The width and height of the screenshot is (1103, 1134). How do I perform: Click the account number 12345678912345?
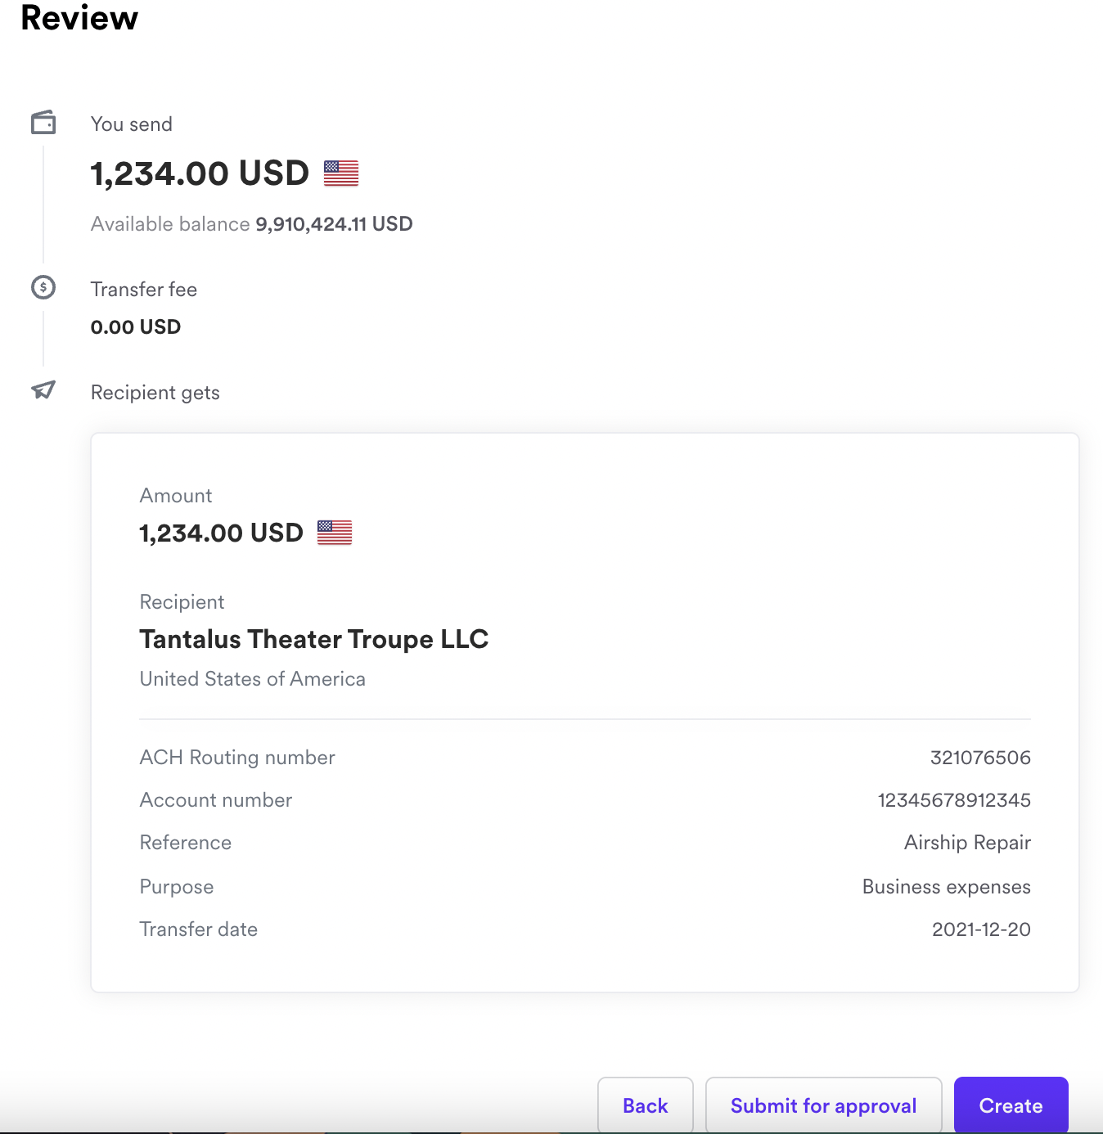tap(954, 800)
